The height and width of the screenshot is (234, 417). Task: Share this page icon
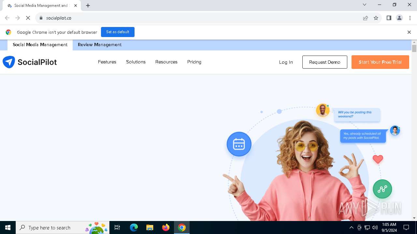click(x=366, y=18)
